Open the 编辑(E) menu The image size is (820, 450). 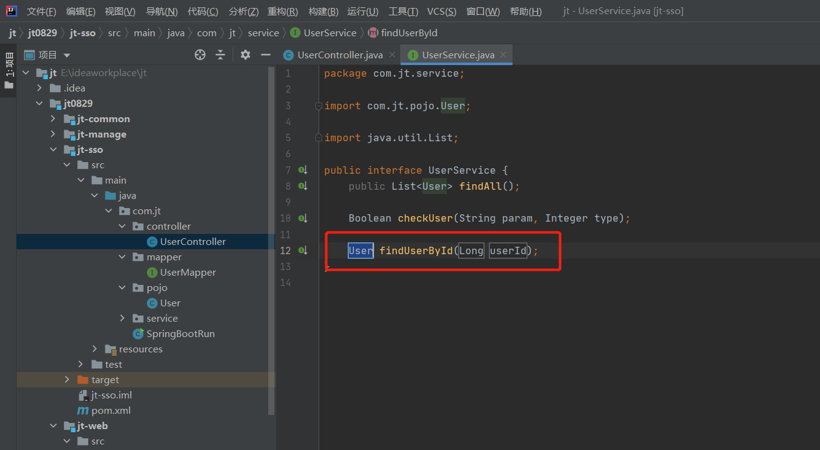point(81,11)
